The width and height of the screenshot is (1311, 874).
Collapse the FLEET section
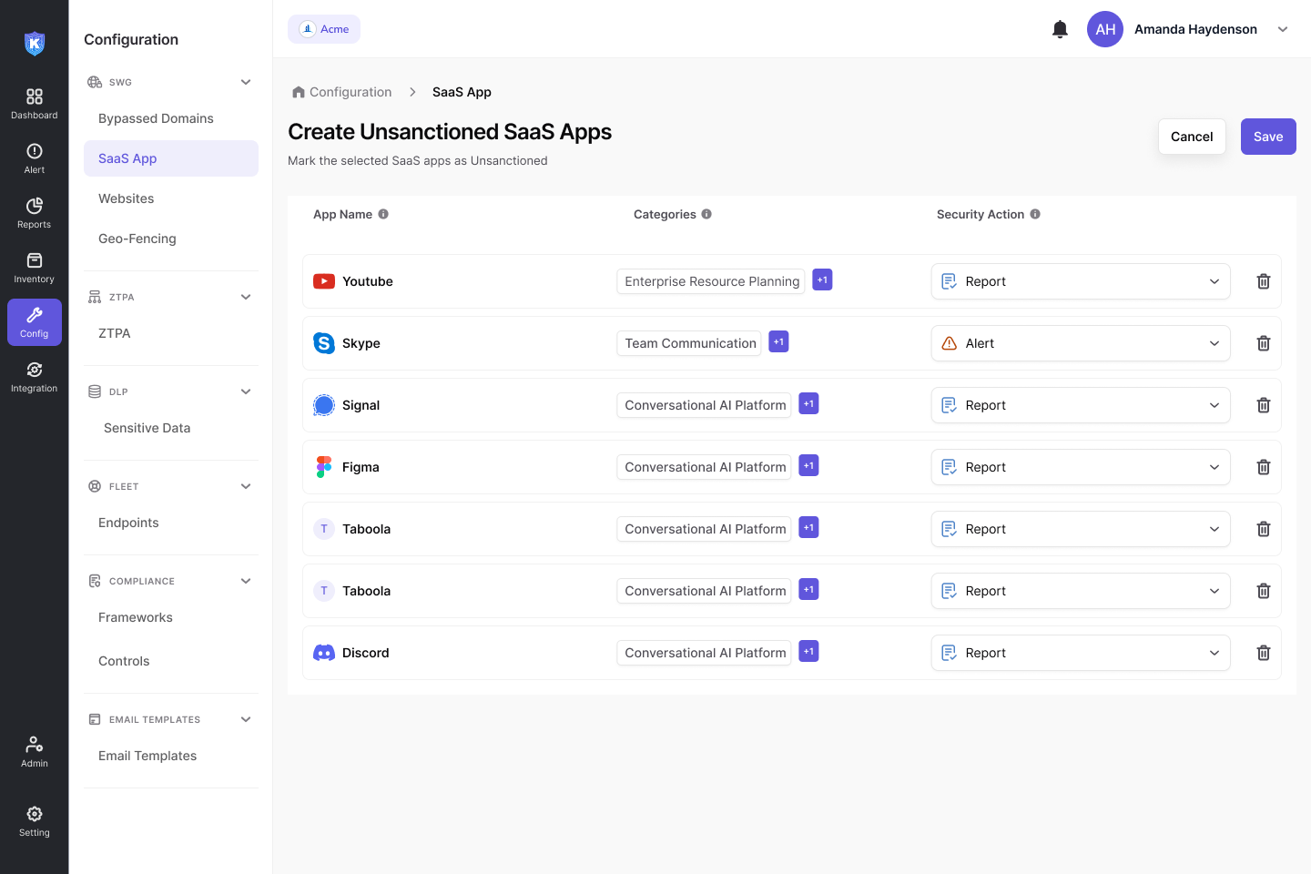click(246, 486)
